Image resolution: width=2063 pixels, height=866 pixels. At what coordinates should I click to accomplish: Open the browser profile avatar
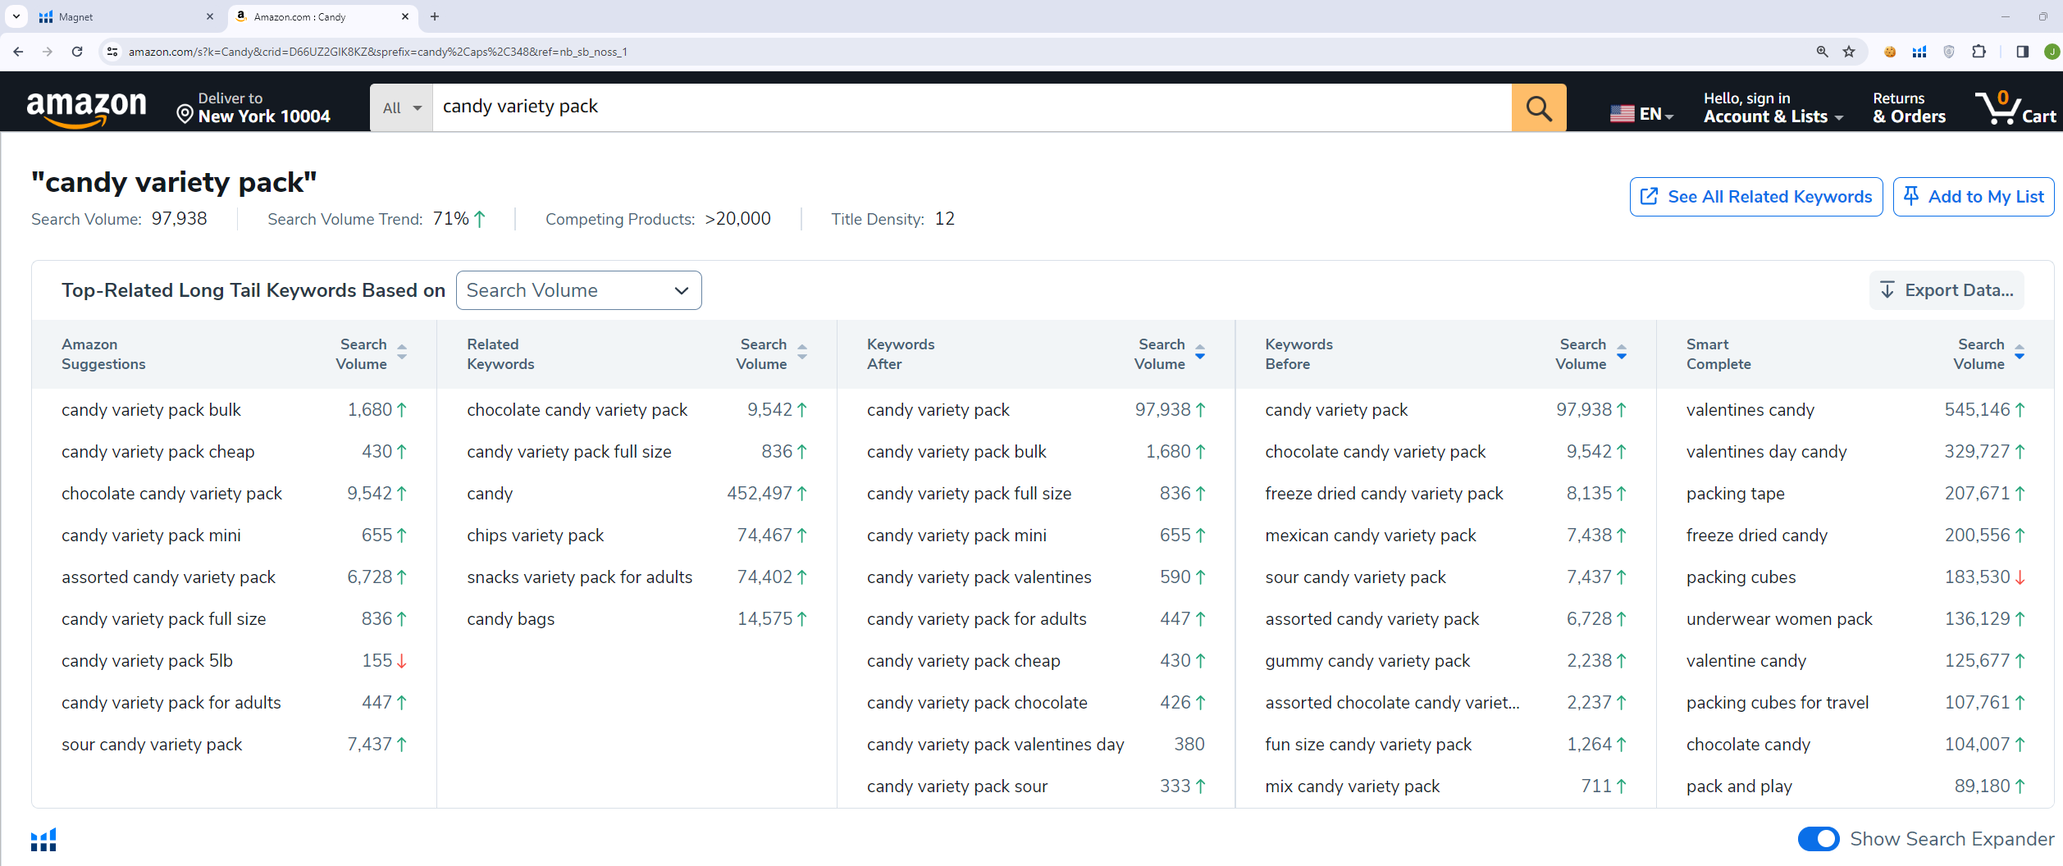click(x=2052, y=52)
